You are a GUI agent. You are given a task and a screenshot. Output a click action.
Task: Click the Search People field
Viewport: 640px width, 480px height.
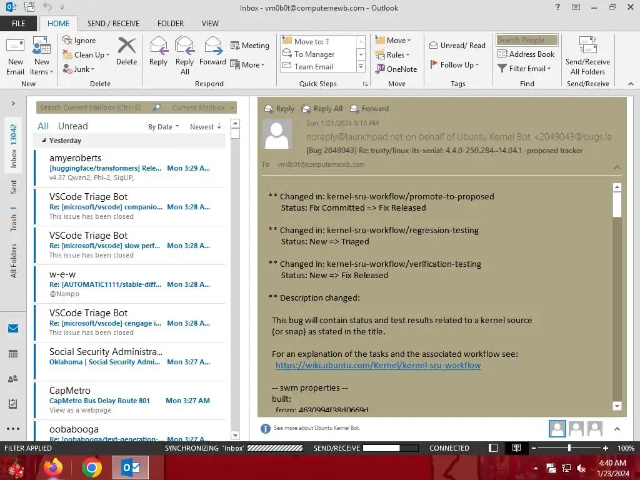pyautogui.click(x=527, y=40)
